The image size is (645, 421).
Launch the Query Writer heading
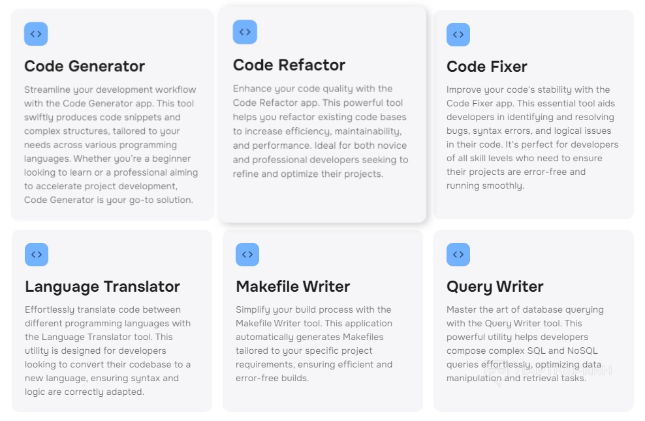495,287
